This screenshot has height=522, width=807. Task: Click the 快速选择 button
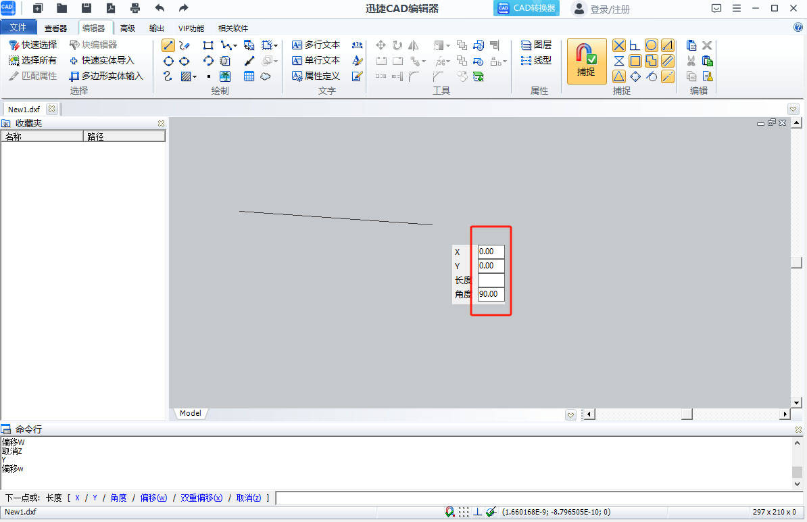pos(32,45)
